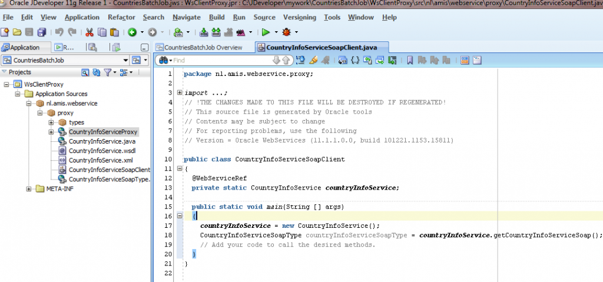The width and height of the screenshot is (603, 282).
Task: Click the Open folder icon in toolbar
Action: 17,32
